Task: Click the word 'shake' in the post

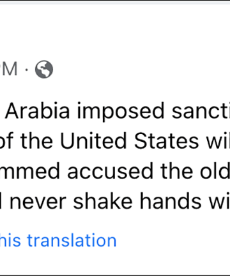Action: (x=103, y=201)
